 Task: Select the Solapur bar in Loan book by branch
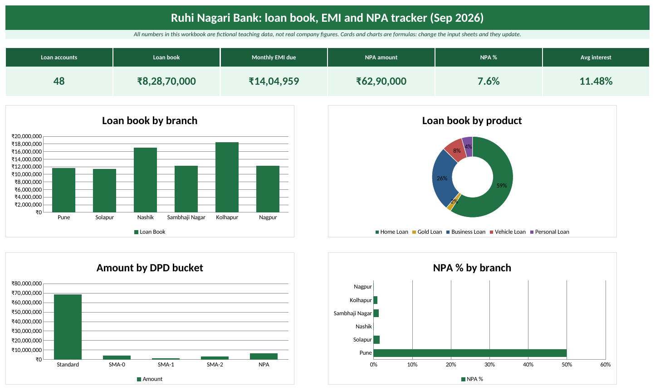point(104,191)
